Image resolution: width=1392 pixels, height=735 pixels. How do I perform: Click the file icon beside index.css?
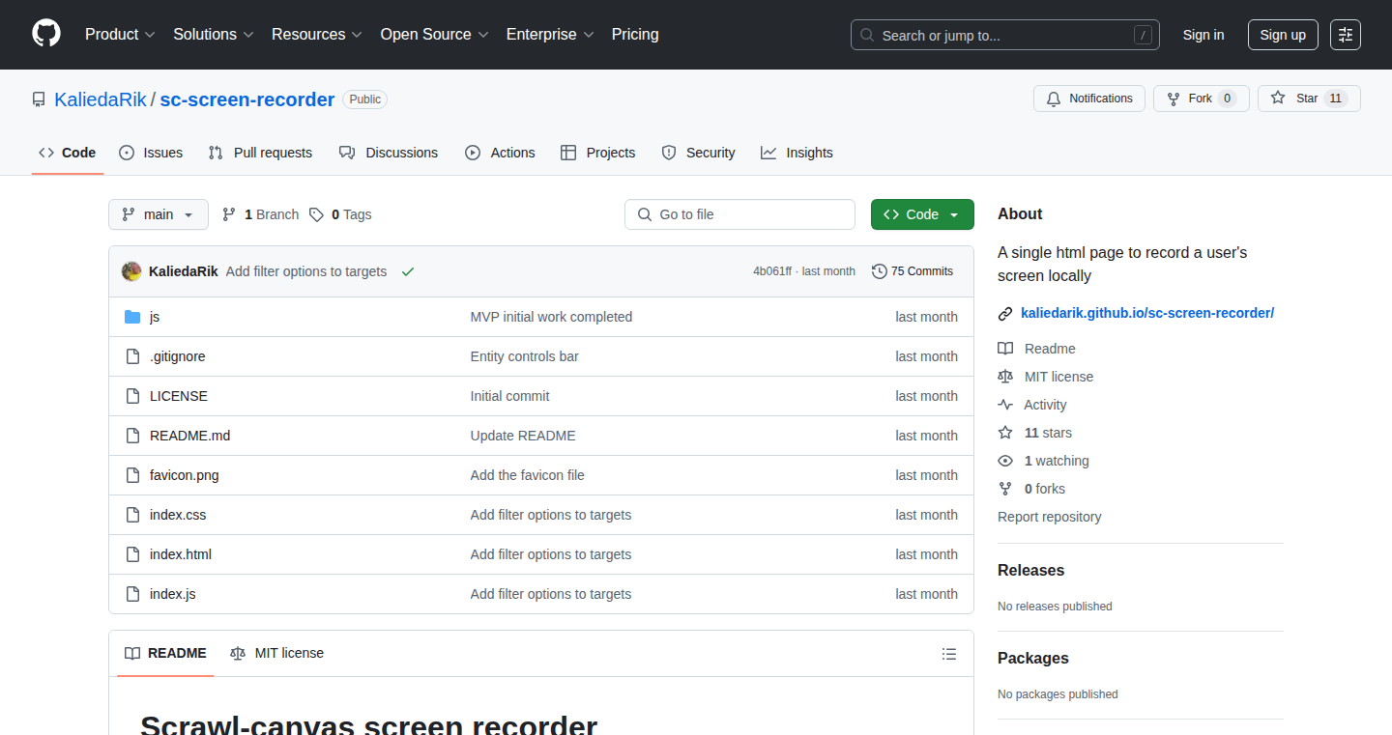pos(132,515)
